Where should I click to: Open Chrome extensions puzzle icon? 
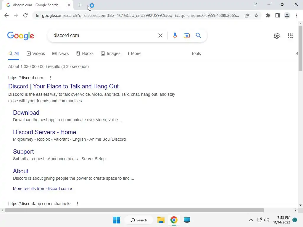click(268, 15)
